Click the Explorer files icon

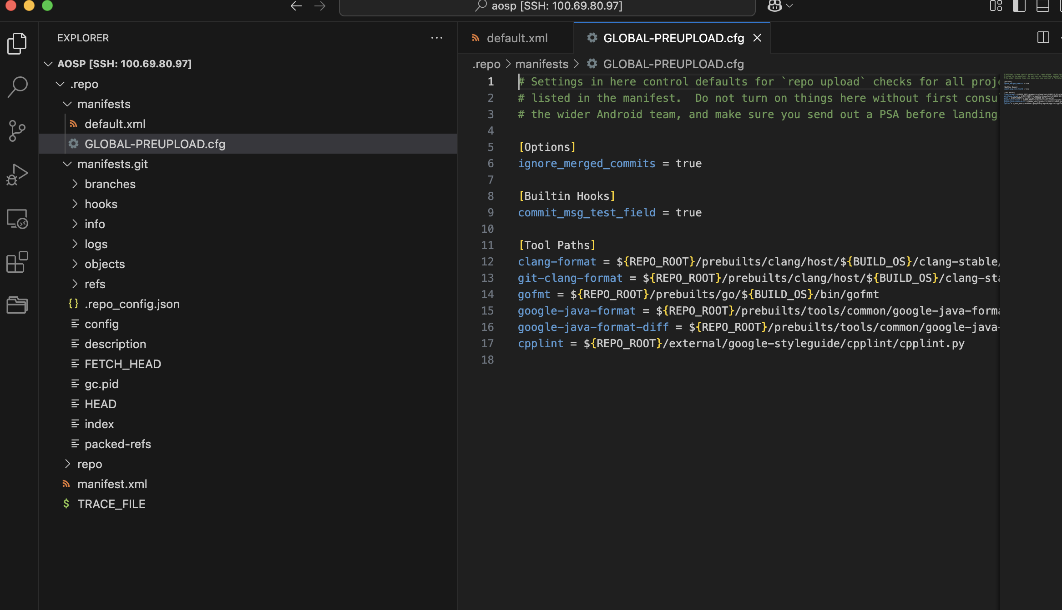coord(17,43)
